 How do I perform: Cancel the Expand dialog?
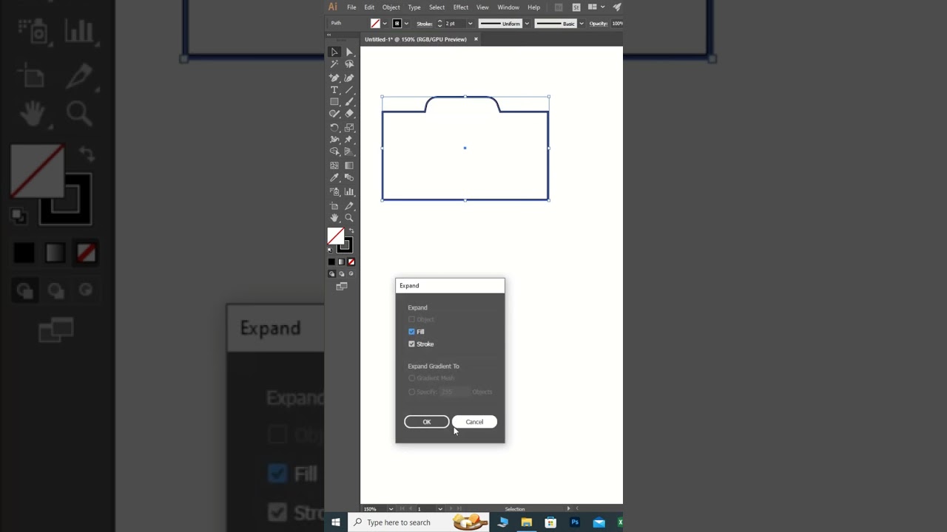click(474, 422)
